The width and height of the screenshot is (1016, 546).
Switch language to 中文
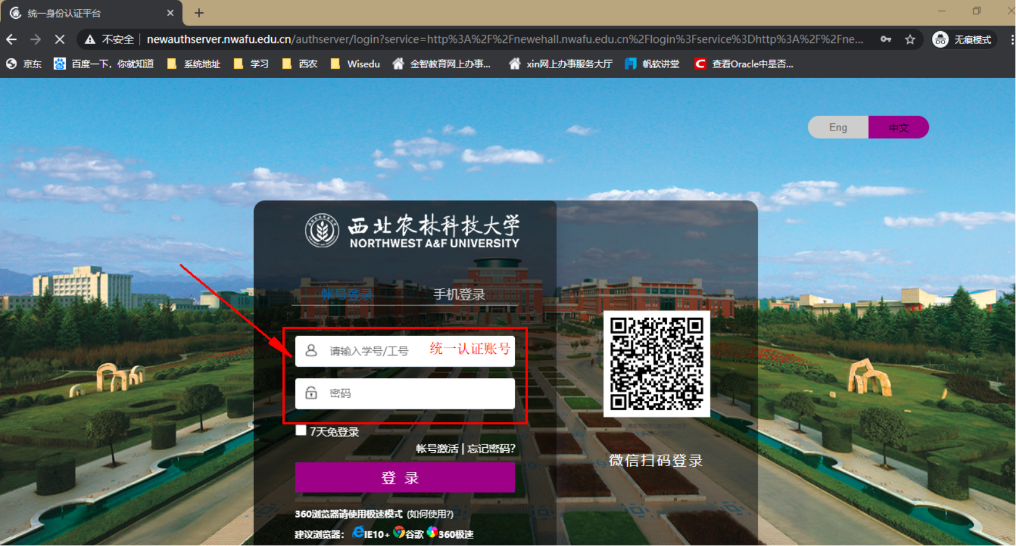pyautogui.click(x=898, y=128)
